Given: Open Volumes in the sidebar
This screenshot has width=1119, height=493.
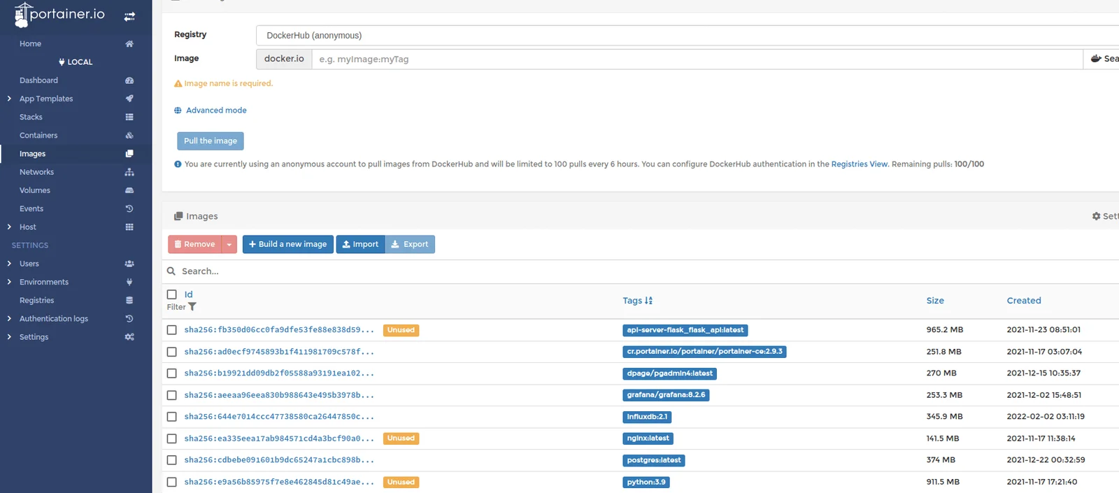Looking at the screenshot, I should [x=35, y=190].
